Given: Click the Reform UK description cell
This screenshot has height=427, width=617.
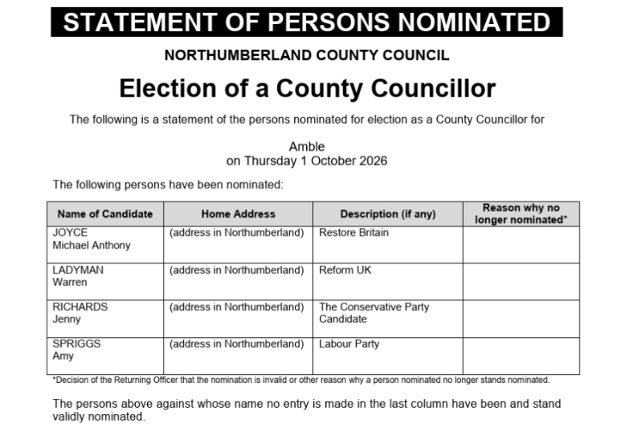Looking at the screenshot, I should pyautogui.click(x=387, y=282).
